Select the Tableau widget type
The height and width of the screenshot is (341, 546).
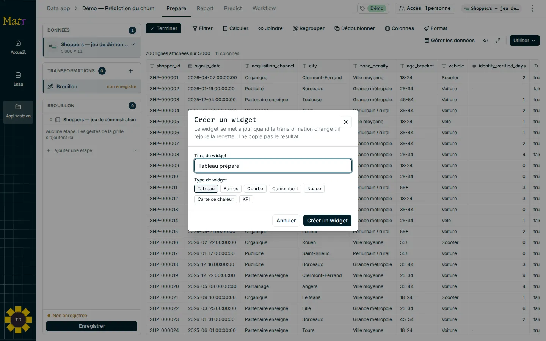point(206,189)
